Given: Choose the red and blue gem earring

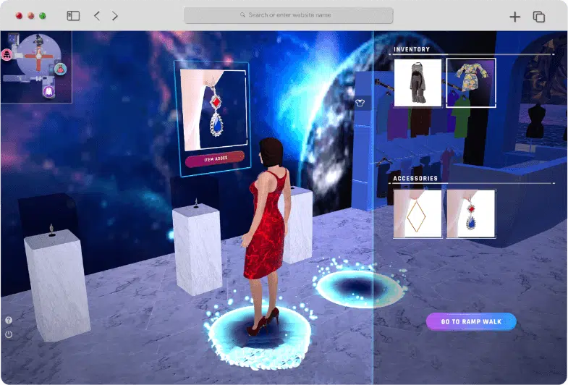Looking at the screenshot, I should (x=471, y=214).
